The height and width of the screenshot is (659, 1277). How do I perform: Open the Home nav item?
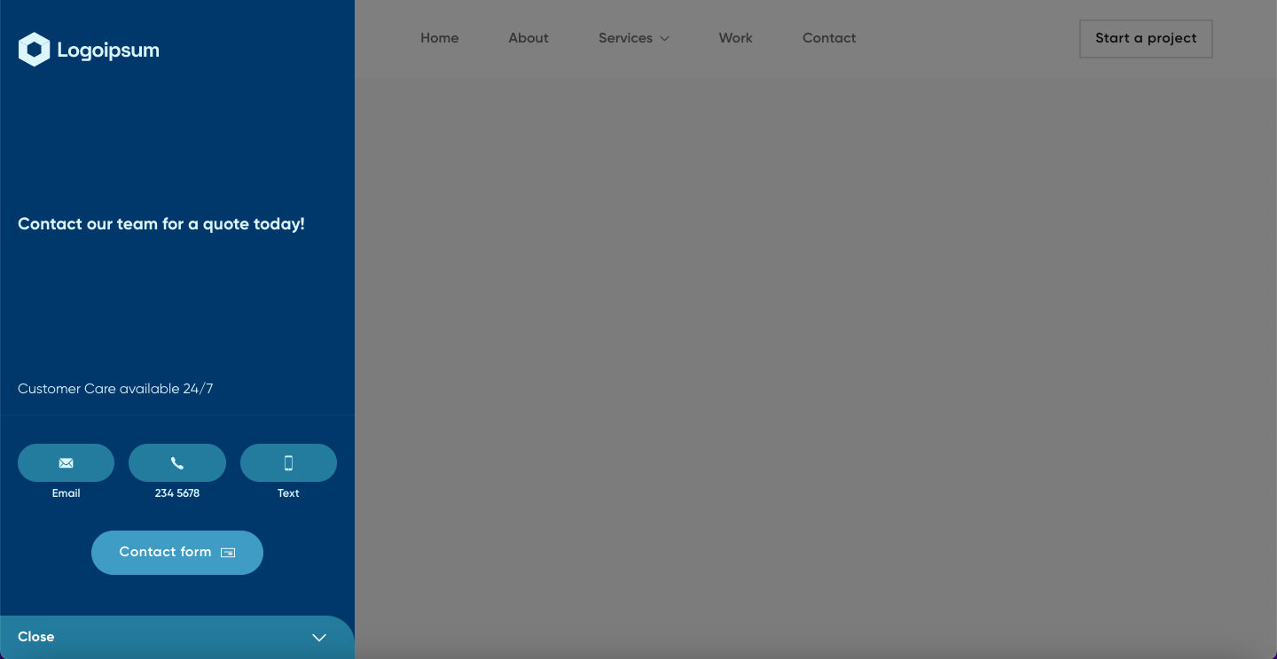pos(439,38)
